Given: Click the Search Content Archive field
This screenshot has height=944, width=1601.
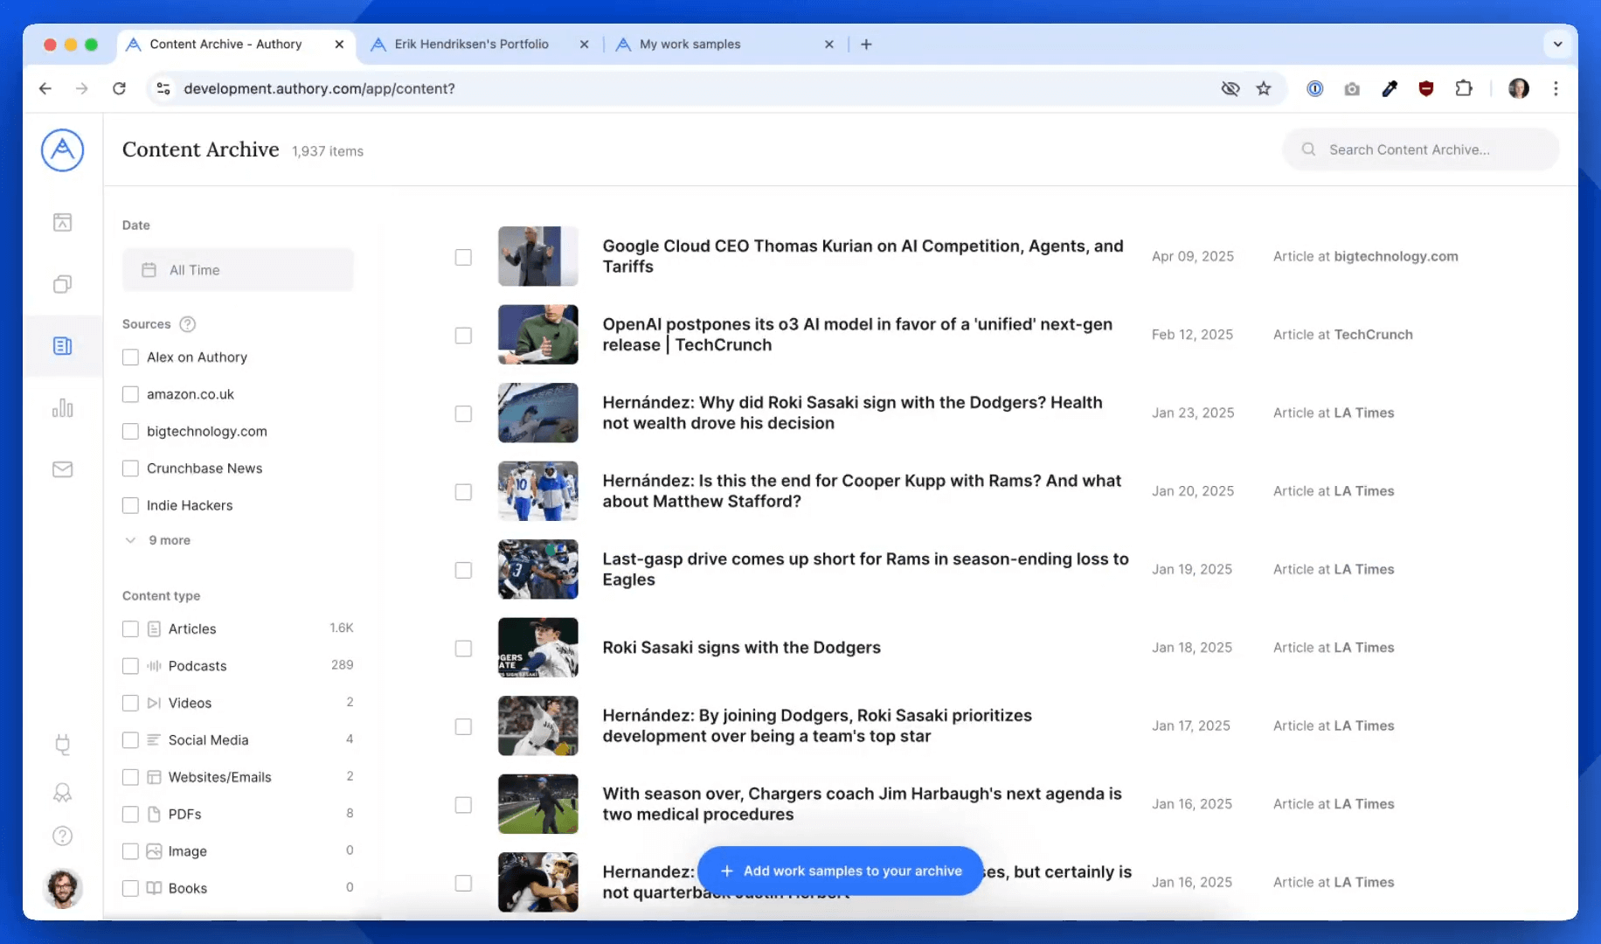Looking at the screenshot, I should pos(1421,149).
